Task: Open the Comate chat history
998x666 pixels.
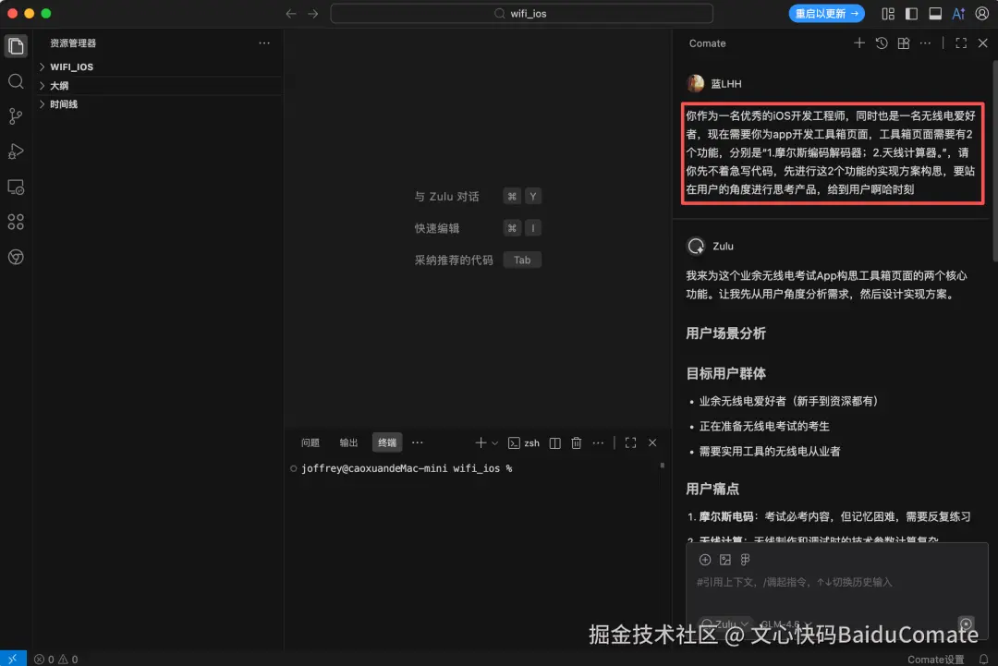Action: point(882,43)
